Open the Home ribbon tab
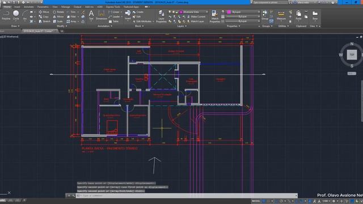Viewport: 363px width, 204px height. (x=7, y=7)
